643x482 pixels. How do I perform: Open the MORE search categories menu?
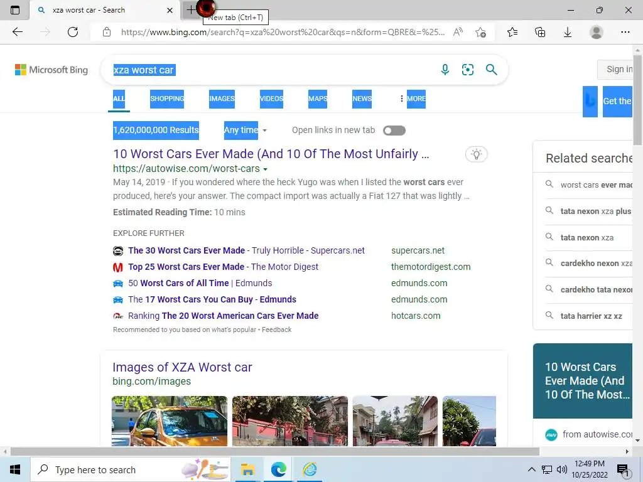point(413,99)
